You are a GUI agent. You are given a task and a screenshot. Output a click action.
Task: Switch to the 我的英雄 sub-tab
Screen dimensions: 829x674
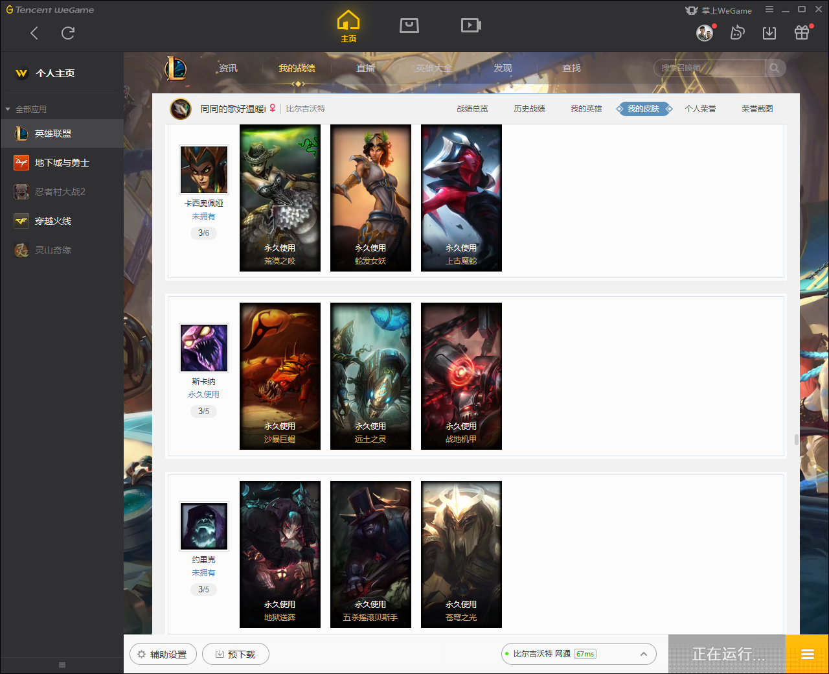(586, 109)
